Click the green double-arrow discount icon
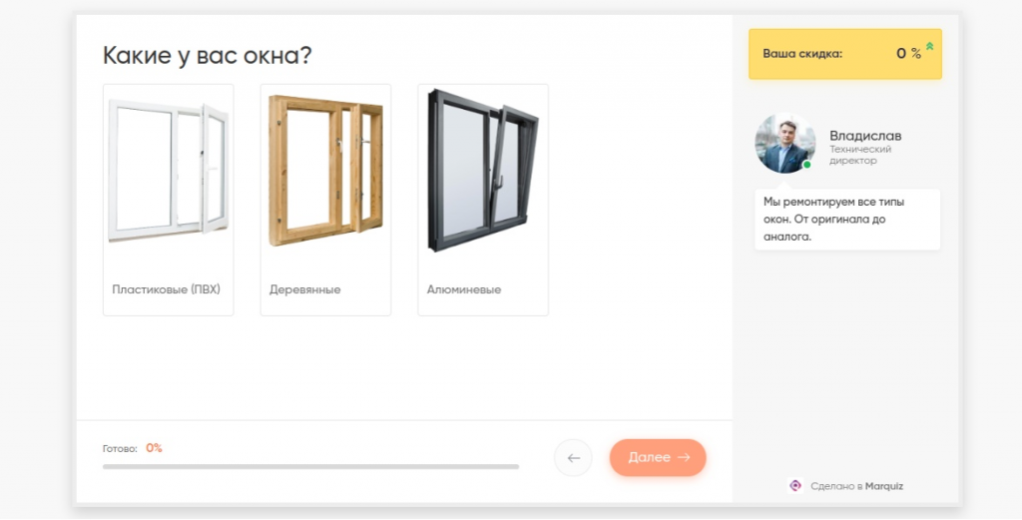The height and width of the screenshot is (520, 1022). click(929, 46)
